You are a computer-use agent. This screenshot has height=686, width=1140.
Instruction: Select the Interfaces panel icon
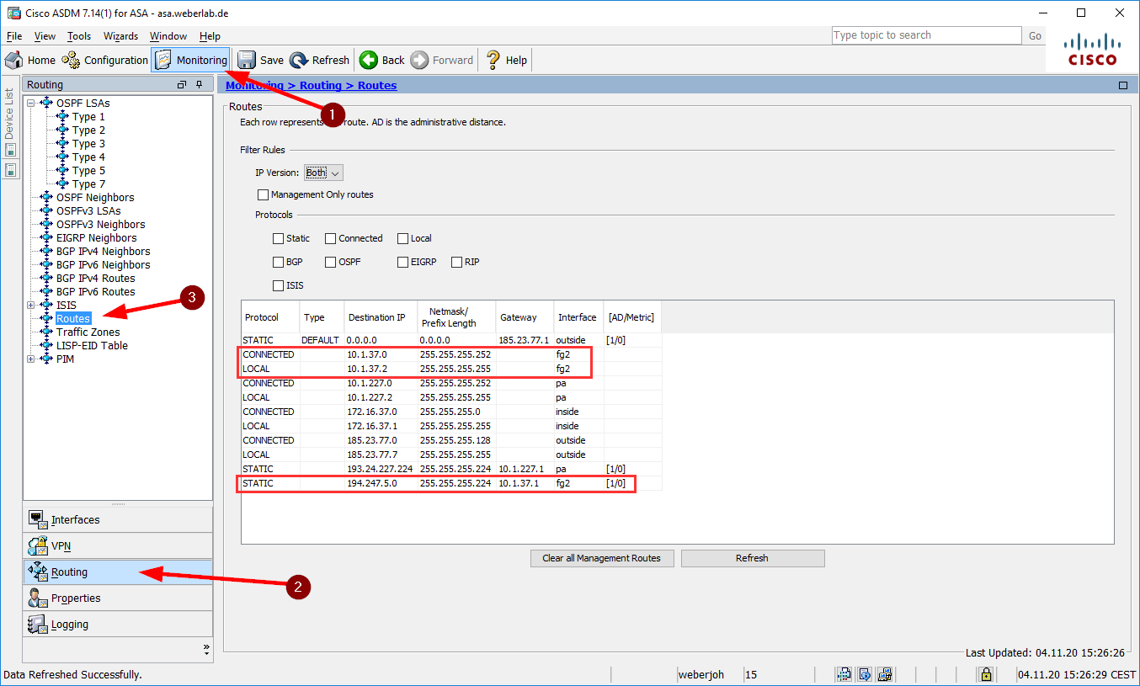38,519
